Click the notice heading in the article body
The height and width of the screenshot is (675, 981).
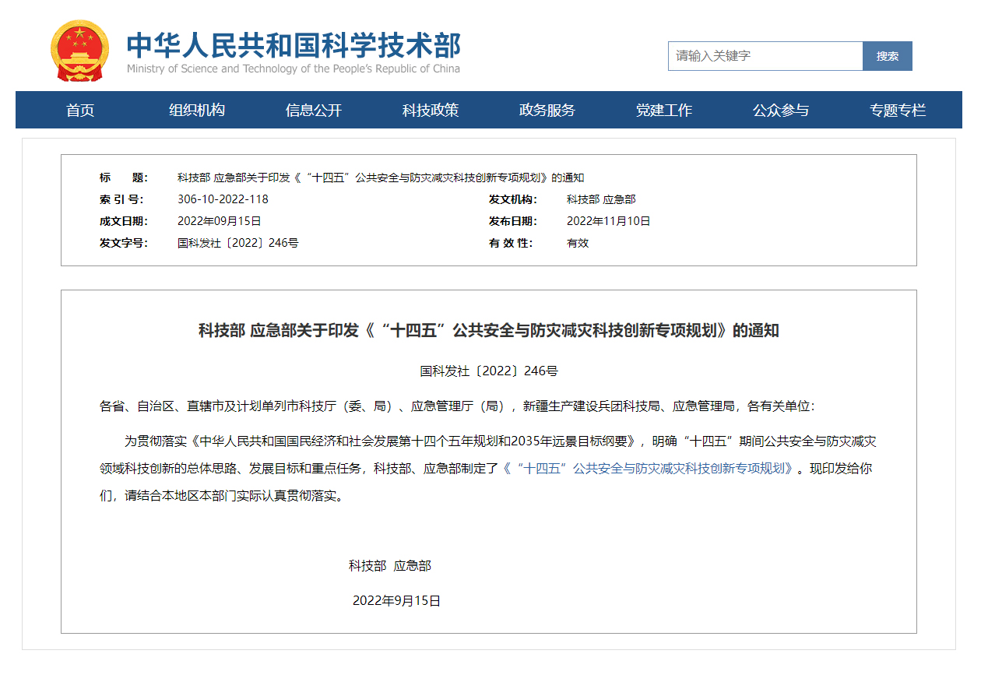coord(490,328)
